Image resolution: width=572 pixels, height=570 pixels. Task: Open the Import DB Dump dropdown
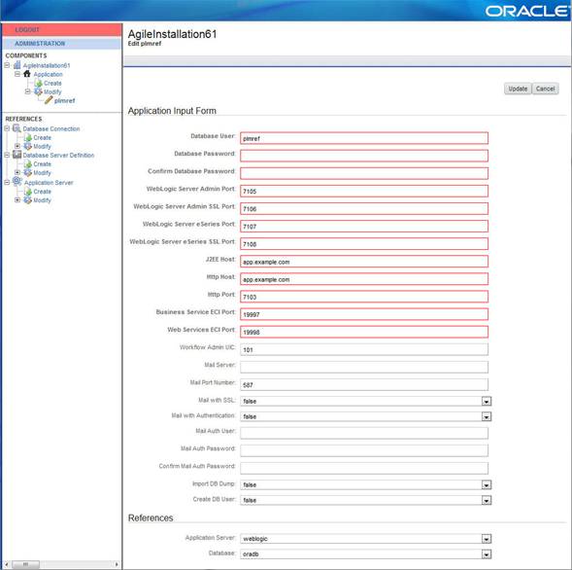click(486, 484)
